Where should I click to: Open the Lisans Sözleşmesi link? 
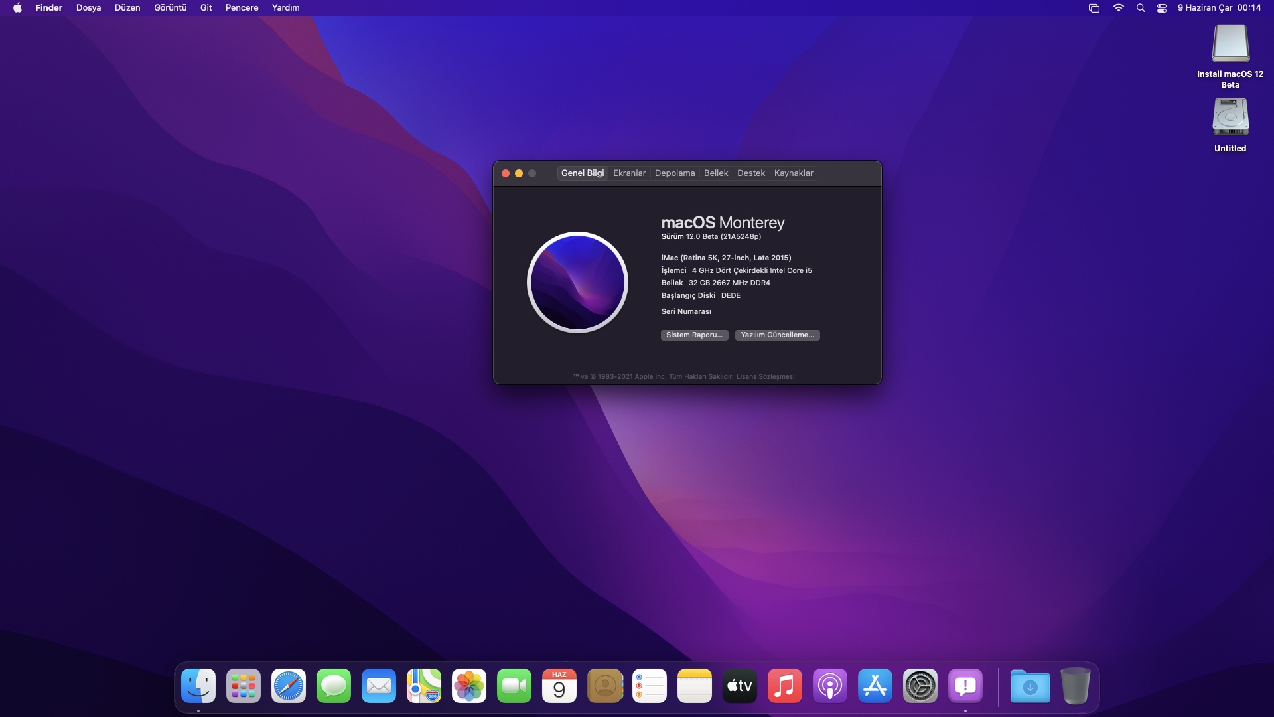point(765,377)
